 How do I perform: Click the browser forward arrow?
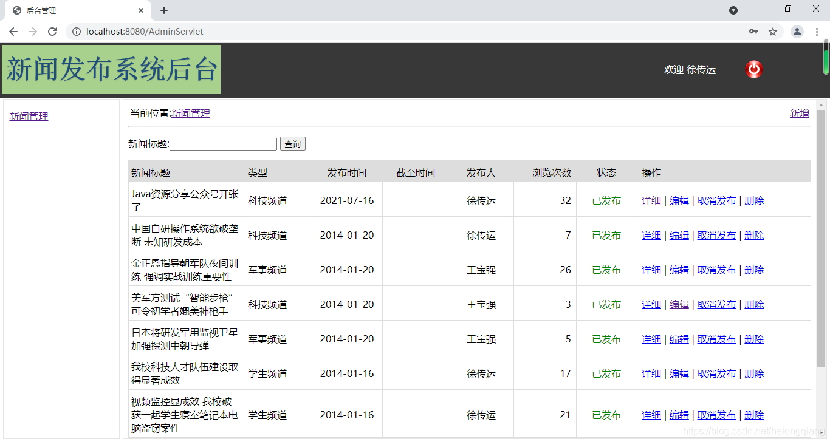(33, 31)
